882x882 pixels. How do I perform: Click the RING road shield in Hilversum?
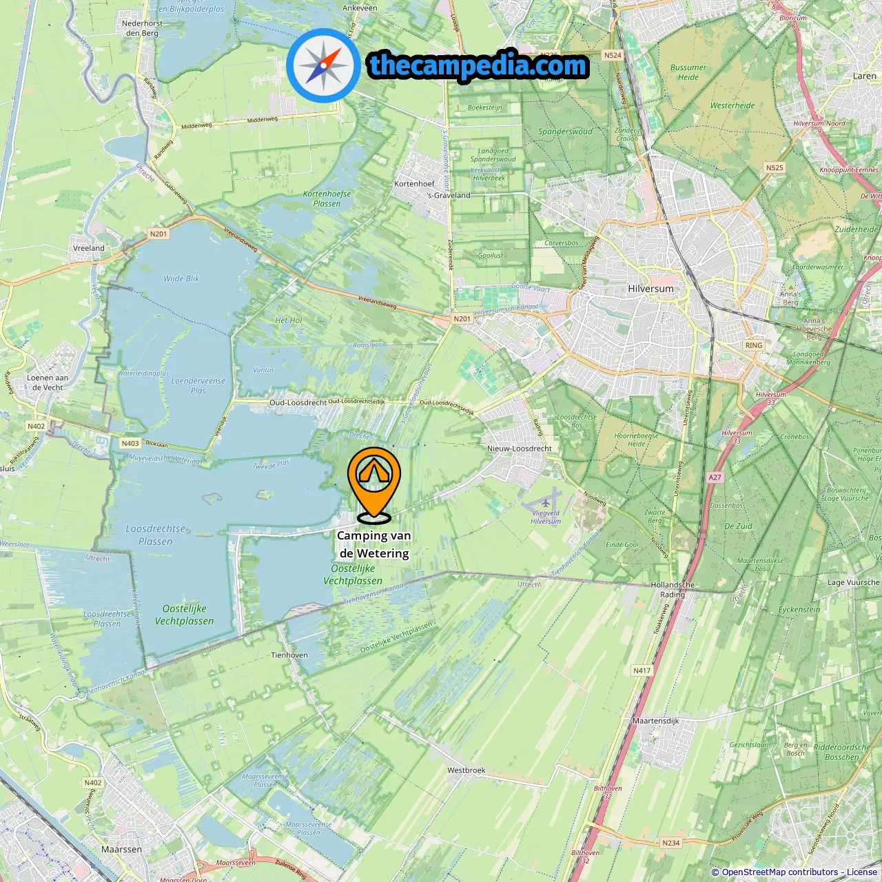click(x=754, y=345)
